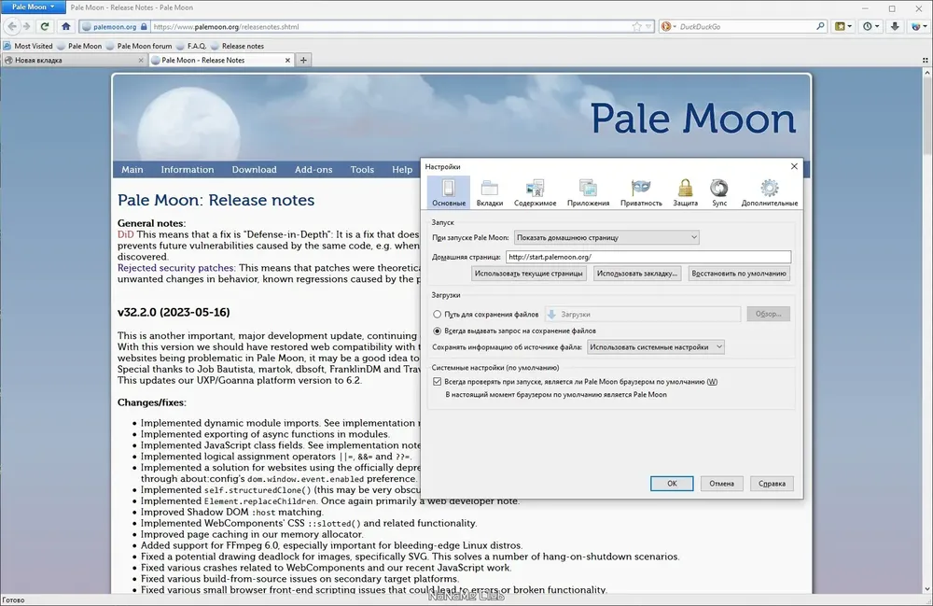Viewport: 933px width, 606px height.
Task: Open the Main menu on the page
Action: tap(132, 170)
